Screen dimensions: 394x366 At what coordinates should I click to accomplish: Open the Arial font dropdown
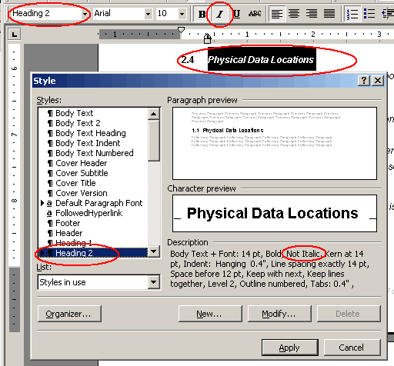pyautogui.click(x=148, y=14)
